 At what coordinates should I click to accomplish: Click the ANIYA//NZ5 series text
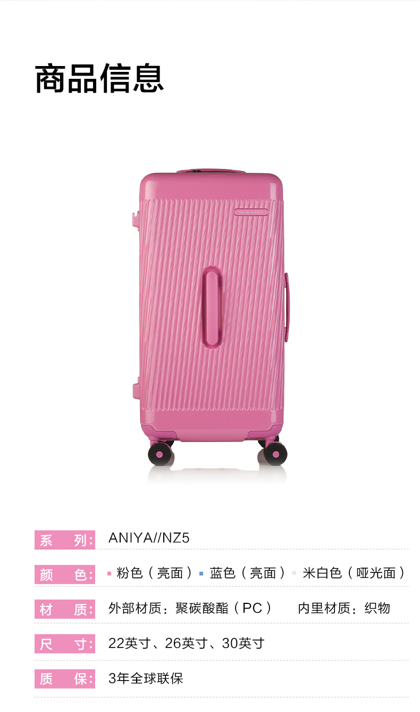(x=149, y=538)
